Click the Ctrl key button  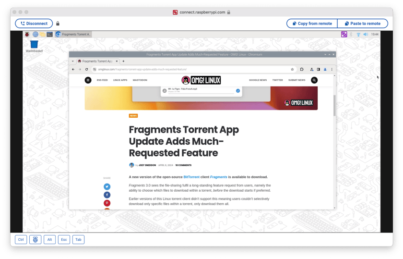21,240
